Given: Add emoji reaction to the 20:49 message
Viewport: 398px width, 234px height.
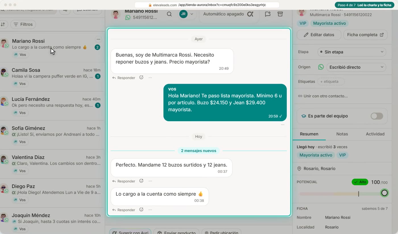Looking at the screenshot, I should pyautogui.click(x=141, y=77).
